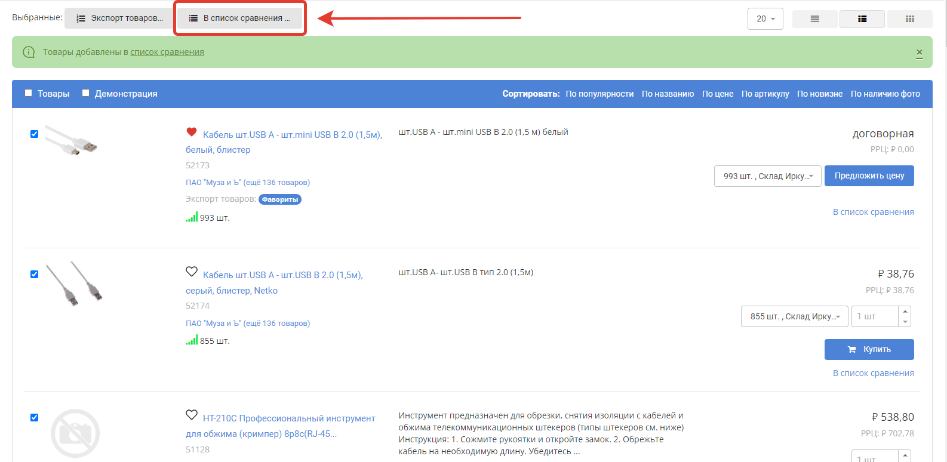
Task: Expand the 993 шт. warehouse dropdown
Action: [x=767, y=176]
